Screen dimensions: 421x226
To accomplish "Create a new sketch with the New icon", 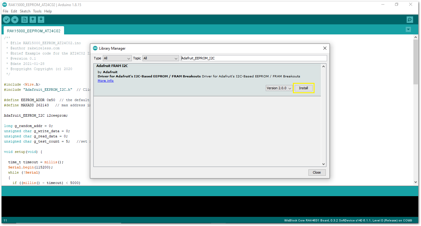I will pyautogui.click(x=24, y=20).
